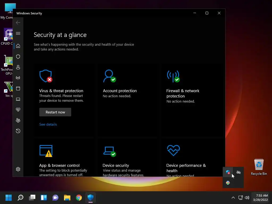The image size is (272, 204).
Task: Go back using the back arrow
Action: click(x=18, y=23)
